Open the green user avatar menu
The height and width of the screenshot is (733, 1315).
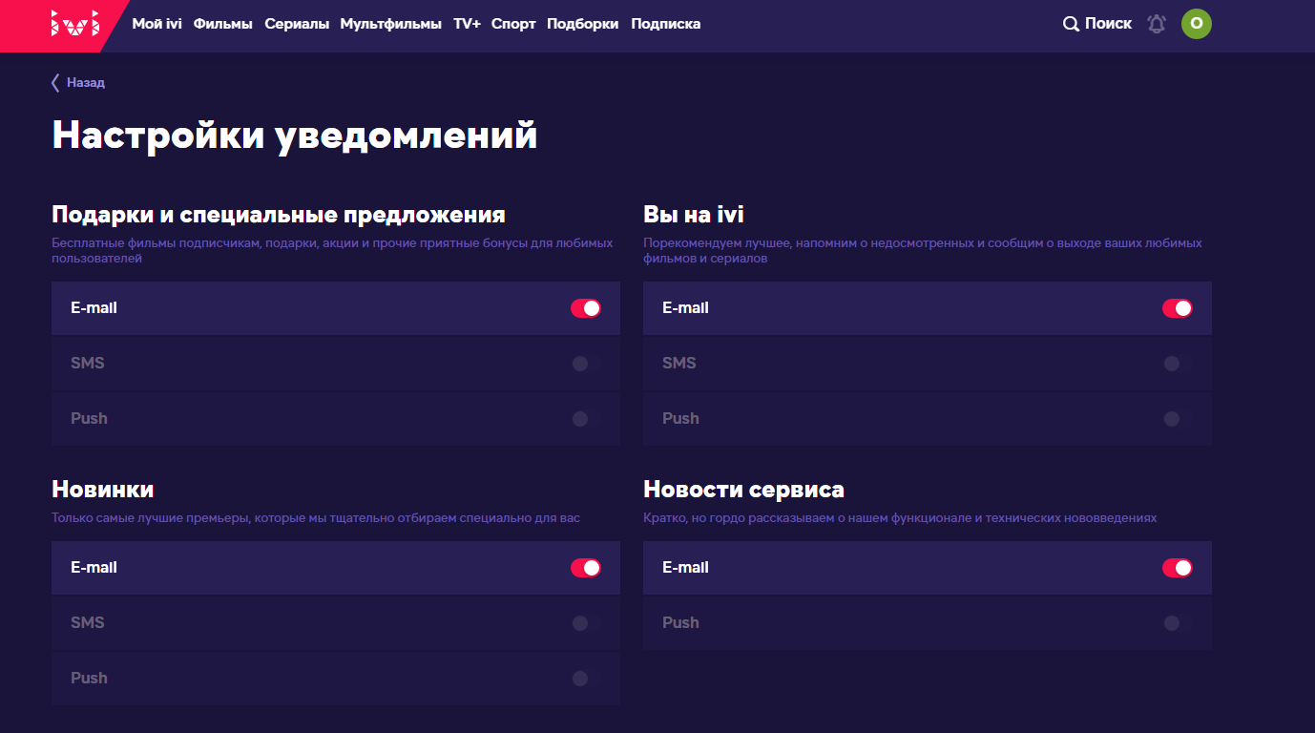click(x=1197, y=24)
